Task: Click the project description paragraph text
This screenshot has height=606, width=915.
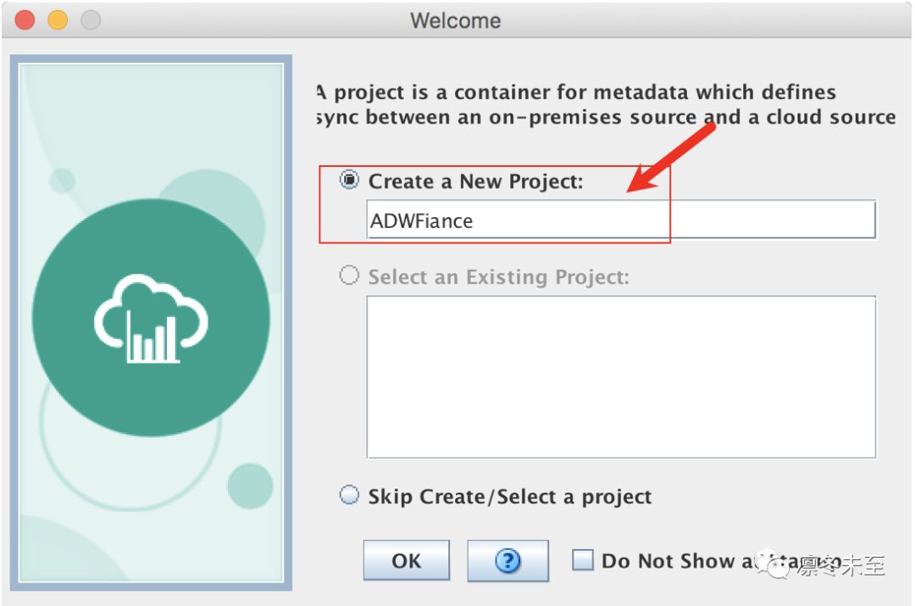Action: 606,104
